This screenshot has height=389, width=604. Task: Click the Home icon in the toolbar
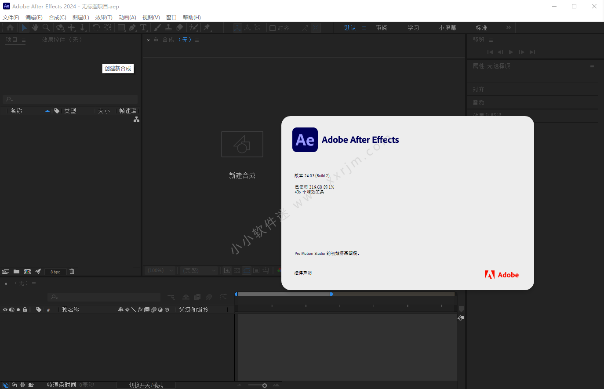point(10,28)
